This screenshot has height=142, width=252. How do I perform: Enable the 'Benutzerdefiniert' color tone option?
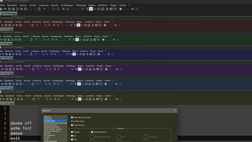(x=92, y=132)
